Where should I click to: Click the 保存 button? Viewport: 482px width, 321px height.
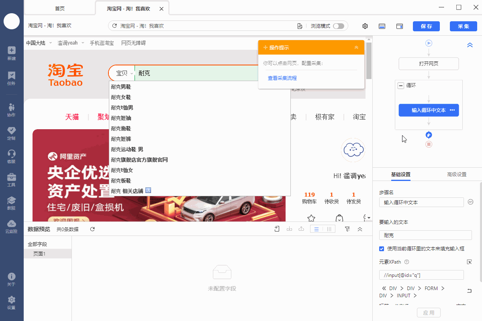pos(426,26)
